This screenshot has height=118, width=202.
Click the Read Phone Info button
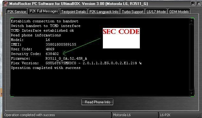pyautogui.click(x=97, y=102)
